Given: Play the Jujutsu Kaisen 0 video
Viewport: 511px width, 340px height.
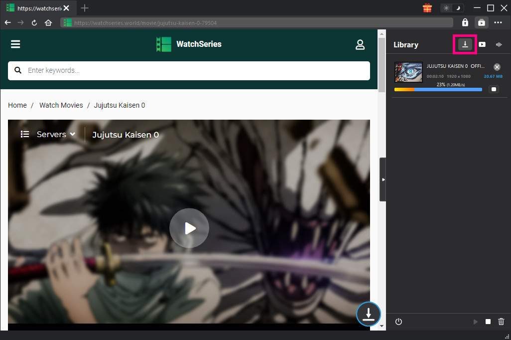Looking at the screenshot, I should click(x=189, y=228).
